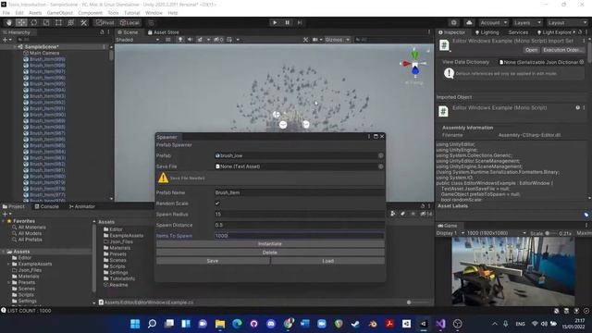Image resolution: width=592 pixels, height=333 pixels.
Task: Toggle scene audio speaker icon
Action: pyautogui.click(x=190, y=39)
